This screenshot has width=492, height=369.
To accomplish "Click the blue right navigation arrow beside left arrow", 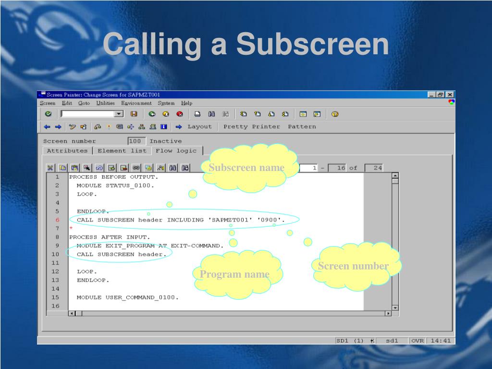I will pyautogui.click(x=58, y=127).
